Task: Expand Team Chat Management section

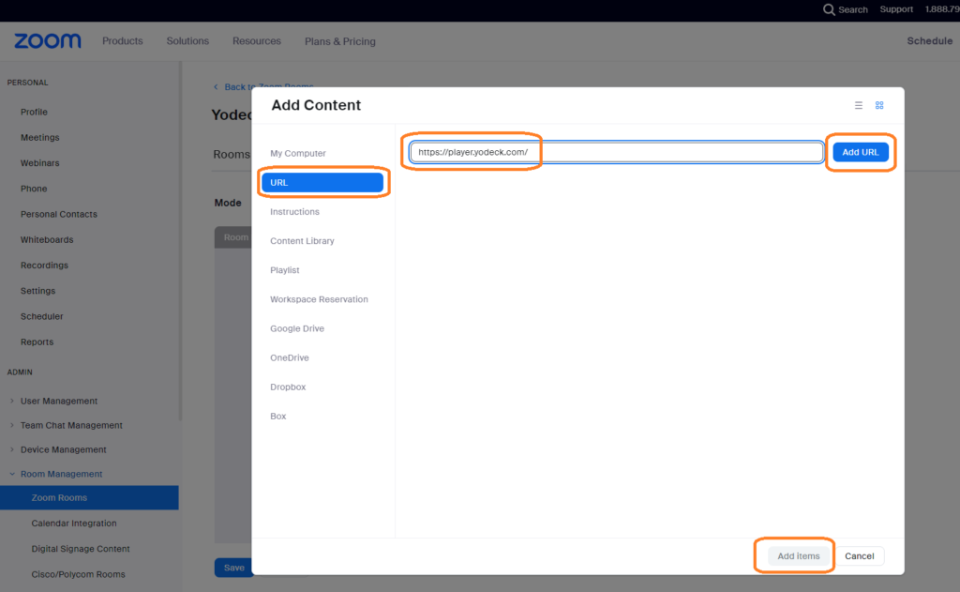Action: point(11,425)
